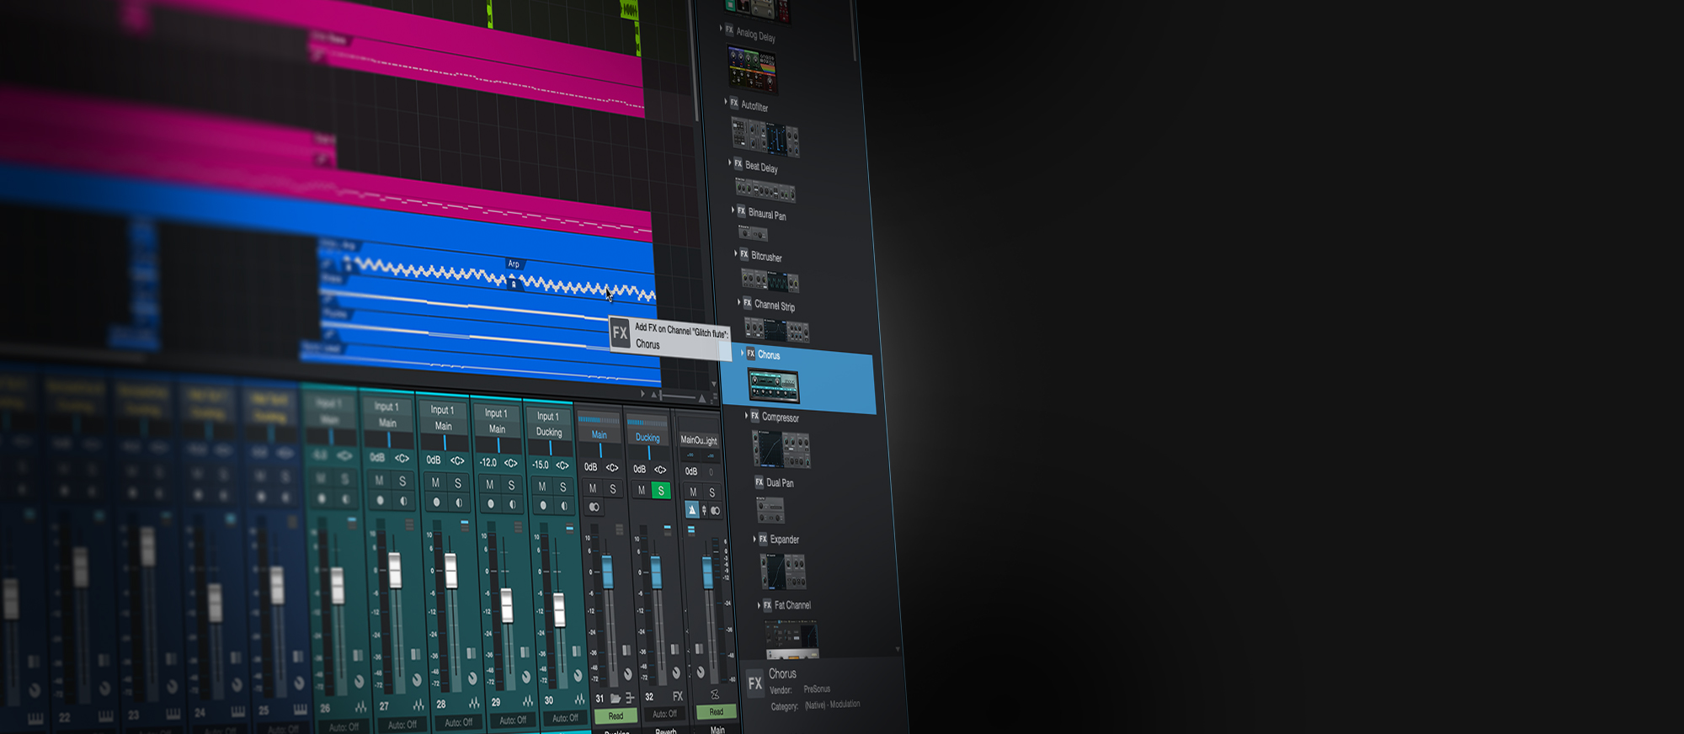Solo the MainOut channel

tap(712, 492)
